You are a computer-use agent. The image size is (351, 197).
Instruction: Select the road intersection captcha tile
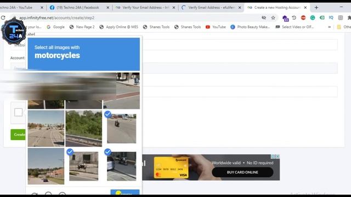[46, 129]
